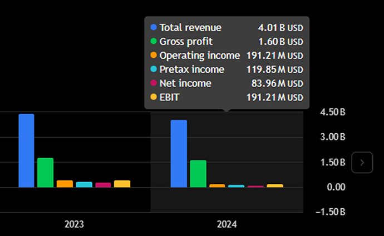384x236 pixels.
Task: Select the 2024 Total revenue blue bar
Action: tap(179, 154)
